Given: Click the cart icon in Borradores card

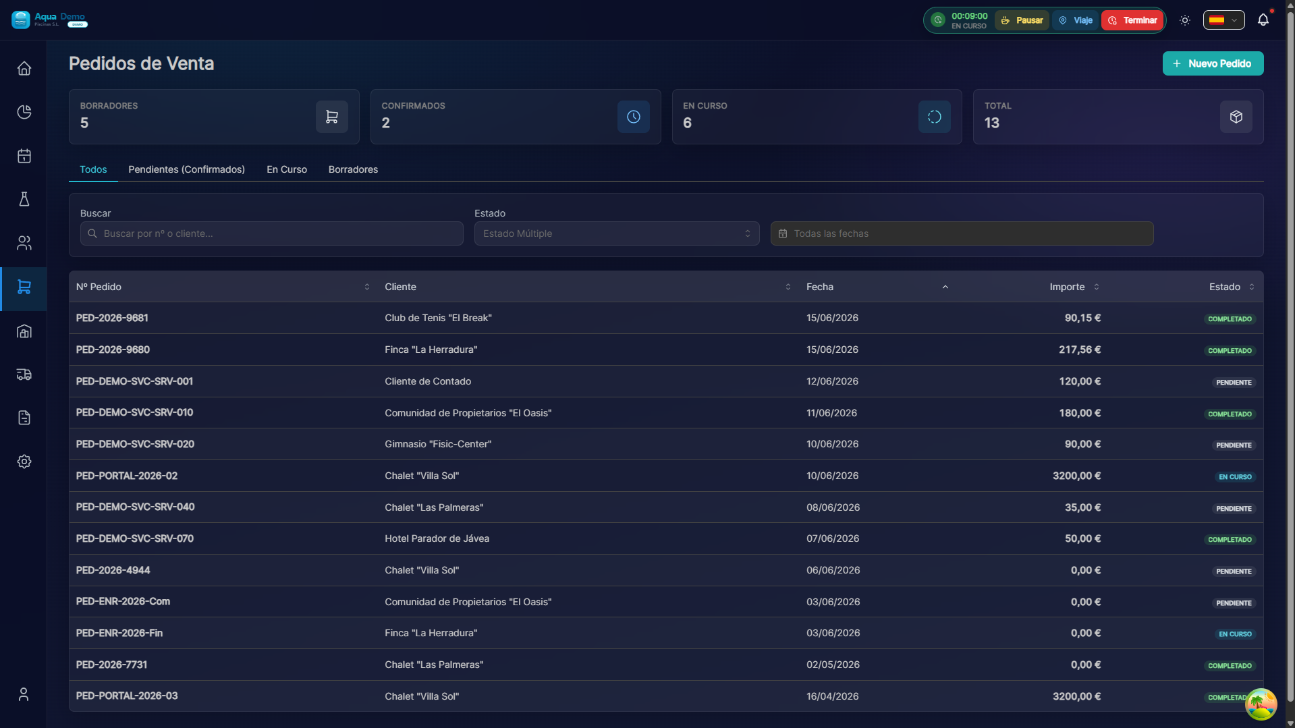Looking at the screenshot, I should point(331,117).
